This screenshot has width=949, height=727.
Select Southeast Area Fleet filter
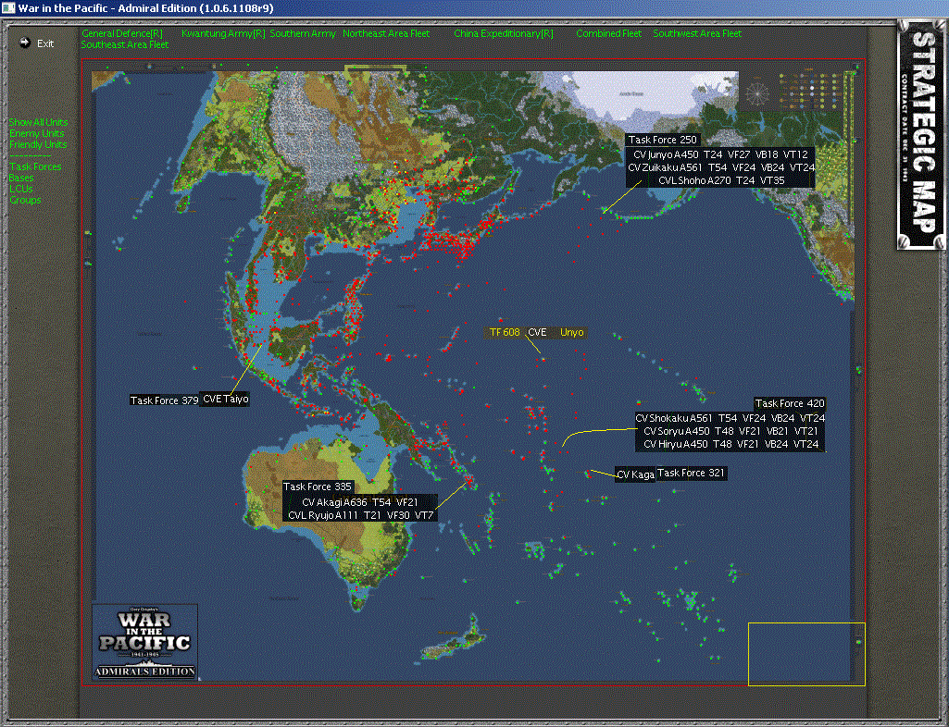125,44
